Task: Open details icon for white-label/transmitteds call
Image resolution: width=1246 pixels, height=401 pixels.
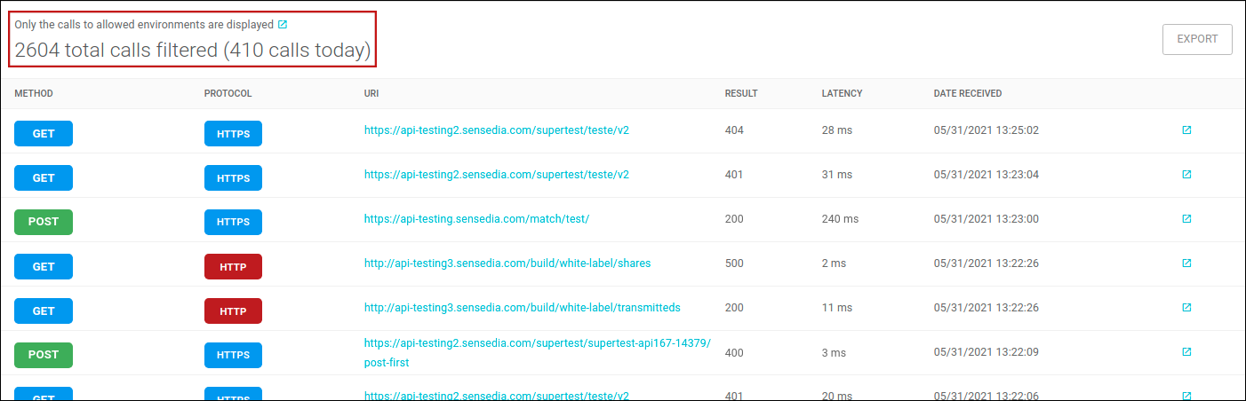Action: tap(1186, 308)
